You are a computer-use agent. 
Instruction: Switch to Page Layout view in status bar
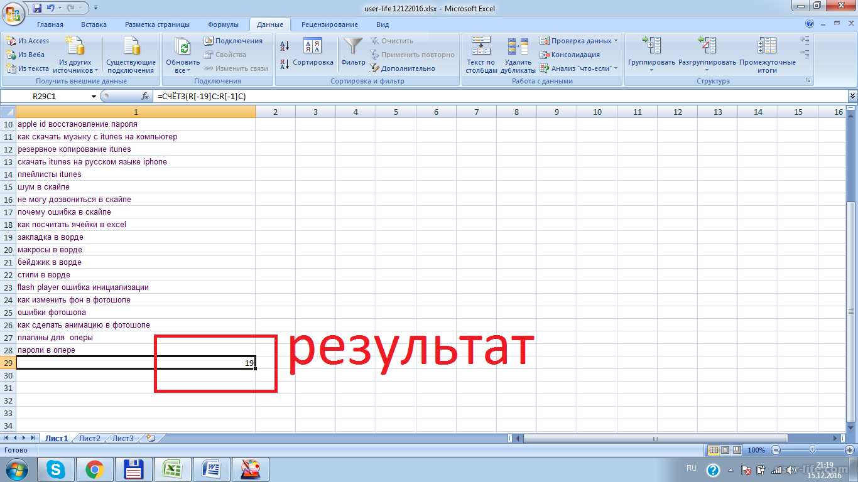(724, 450)
